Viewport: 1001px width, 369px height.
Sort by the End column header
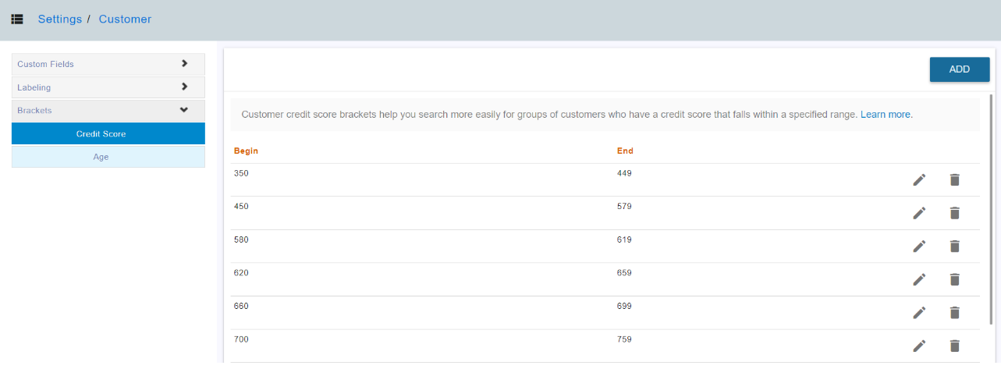[x=625, y=151]
